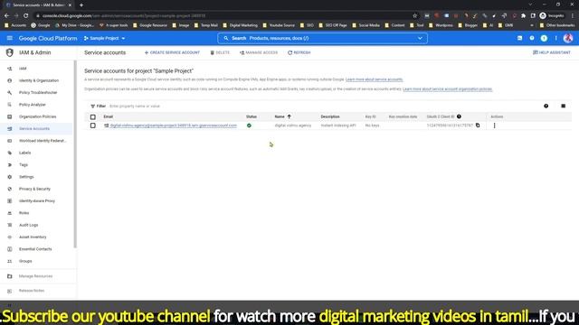Click the browser back arrow
This screenshot has width=579, height=325.
pos(6,16)
